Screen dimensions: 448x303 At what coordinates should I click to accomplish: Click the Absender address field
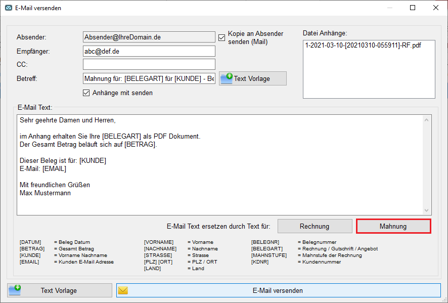[149, 37]
